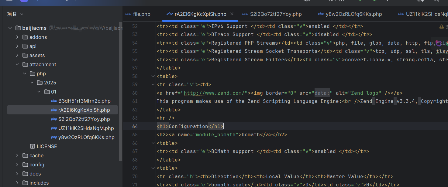Image resolution: width=448 pixels, height=187 pixels.
Task: Click PHP icon on S2i2Qo72tf27Yoy.php tab
Action: point(245,14)
